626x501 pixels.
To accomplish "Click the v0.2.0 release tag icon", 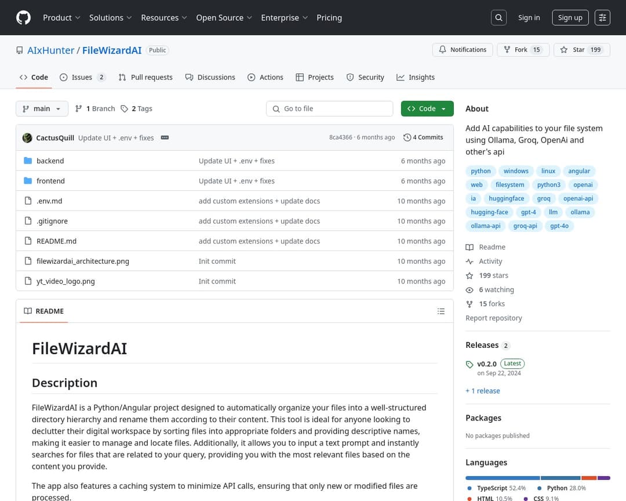I will 469,364.
